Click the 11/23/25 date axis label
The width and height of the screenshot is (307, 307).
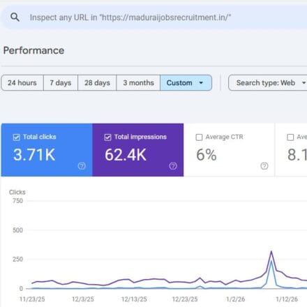coord(32,299)
